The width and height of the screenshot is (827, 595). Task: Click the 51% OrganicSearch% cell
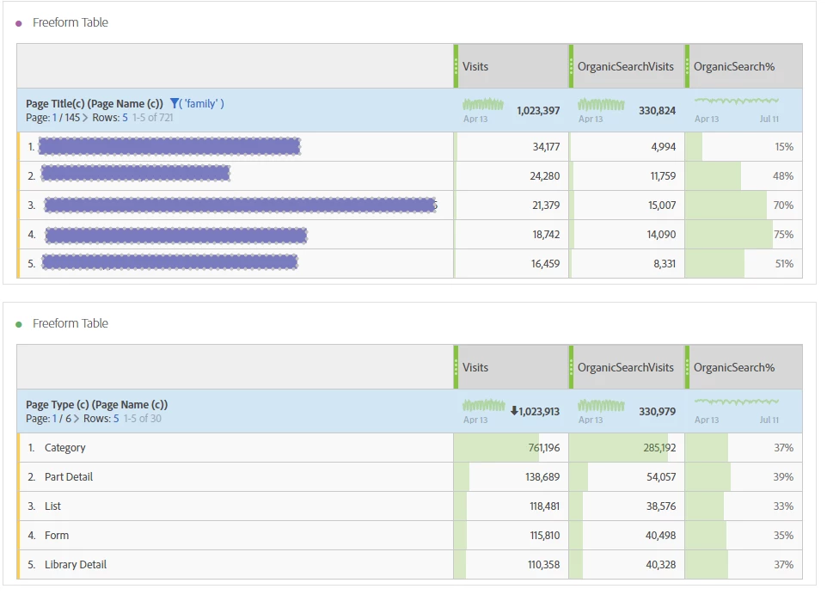[744, 264]
